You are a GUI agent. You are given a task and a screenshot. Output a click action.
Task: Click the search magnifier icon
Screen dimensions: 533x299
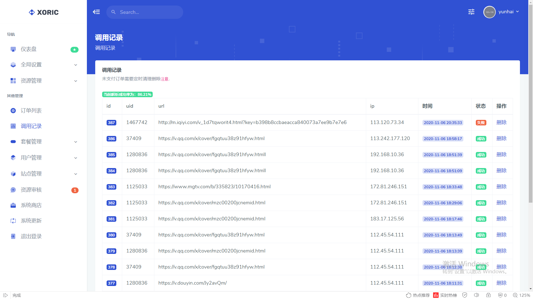113,12
